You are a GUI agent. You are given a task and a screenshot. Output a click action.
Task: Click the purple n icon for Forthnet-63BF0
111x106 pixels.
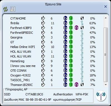click(x=77, y=28)
